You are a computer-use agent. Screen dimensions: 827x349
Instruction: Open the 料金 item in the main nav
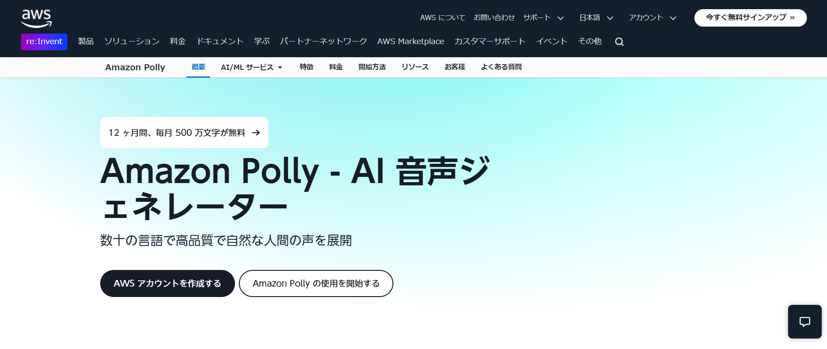[x=178, y=41]
